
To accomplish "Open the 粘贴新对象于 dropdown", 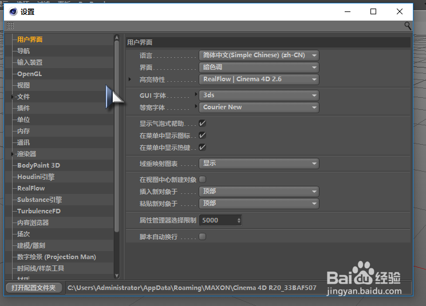I will click(x=259, y=204).
